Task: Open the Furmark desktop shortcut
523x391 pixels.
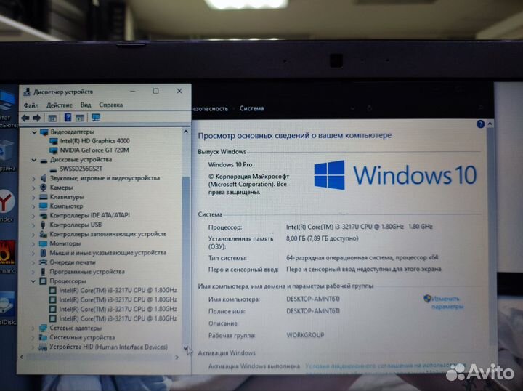Action: tap(7, 257)
